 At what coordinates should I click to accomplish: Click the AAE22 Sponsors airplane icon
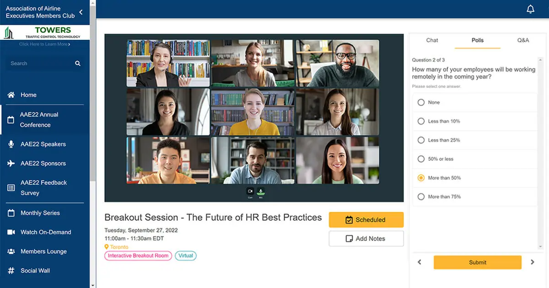[11, 163]
